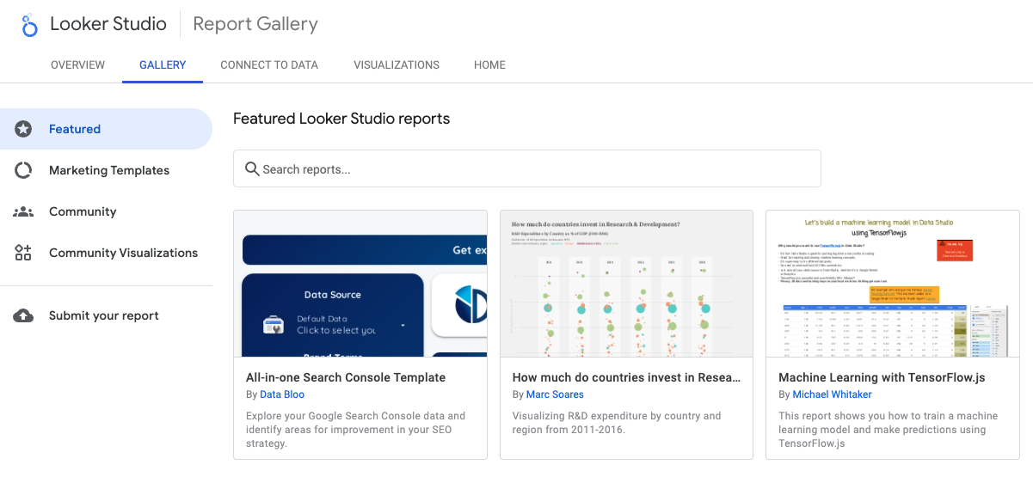Open Michael Whitaker author link

click(831, 394)
